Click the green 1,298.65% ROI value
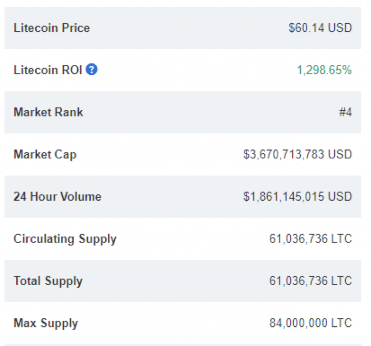 pyautogui.click(x=325, y=70)
